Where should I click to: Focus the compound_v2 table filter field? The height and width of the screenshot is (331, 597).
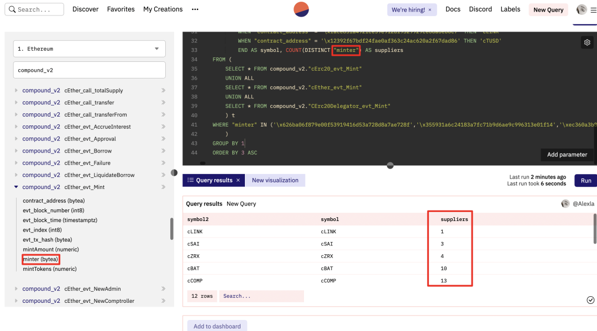(90, 70)
